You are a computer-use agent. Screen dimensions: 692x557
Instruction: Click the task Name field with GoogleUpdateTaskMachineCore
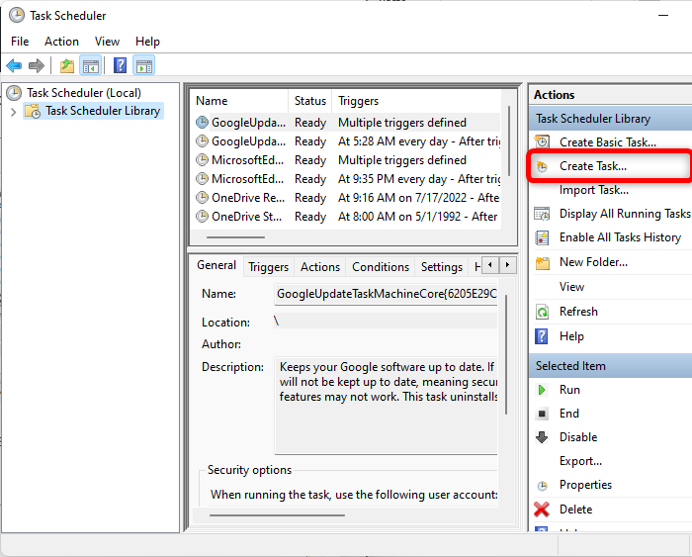(x=386, y=294)
